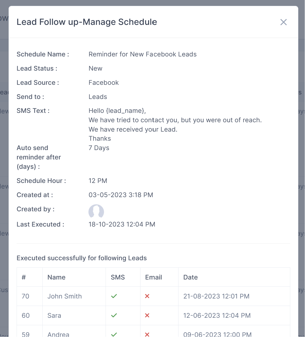
Task: Open the Created by user avatar
Action: 96,212
